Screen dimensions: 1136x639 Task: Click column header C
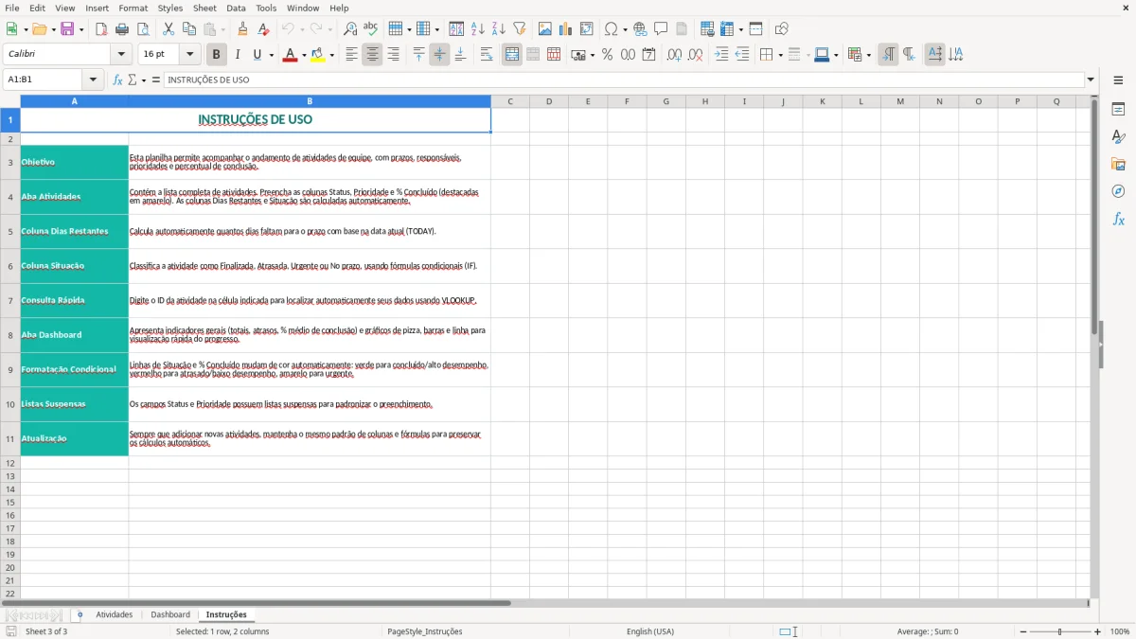pyautogui.click(x=510, y=101)
